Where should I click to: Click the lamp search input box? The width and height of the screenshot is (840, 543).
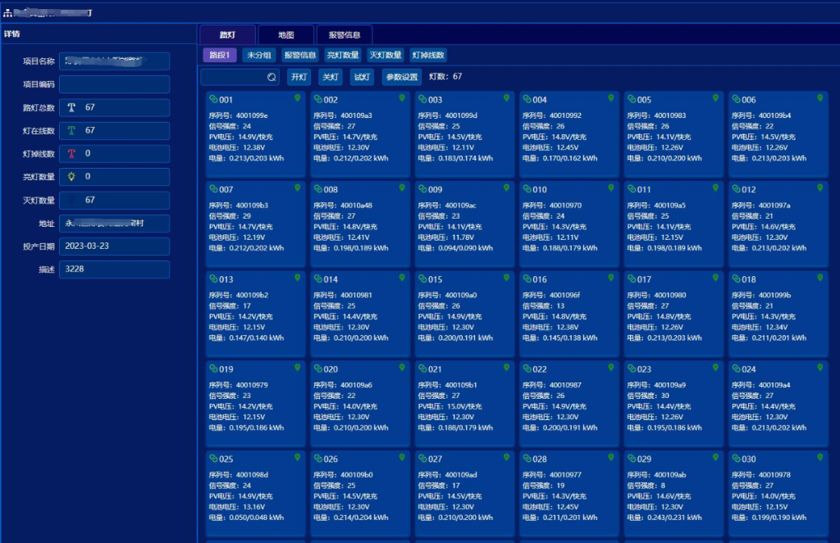[233, 77]
